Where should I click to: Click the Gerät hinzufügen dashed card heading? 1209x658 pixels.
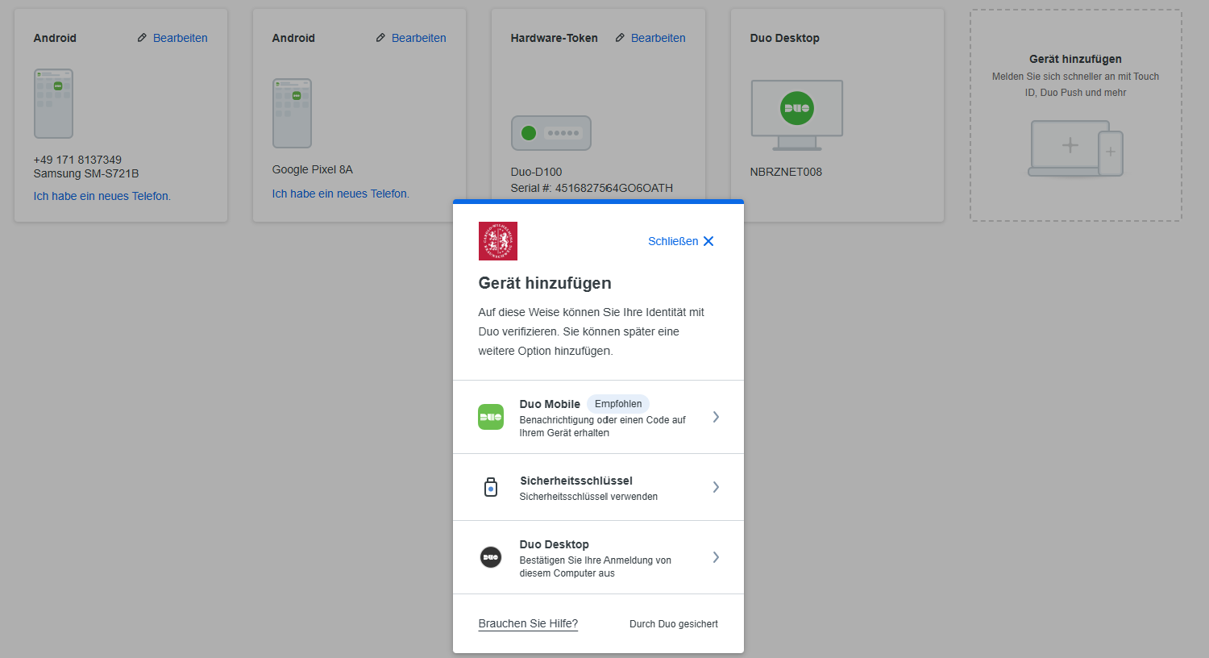click(1075, 59)
